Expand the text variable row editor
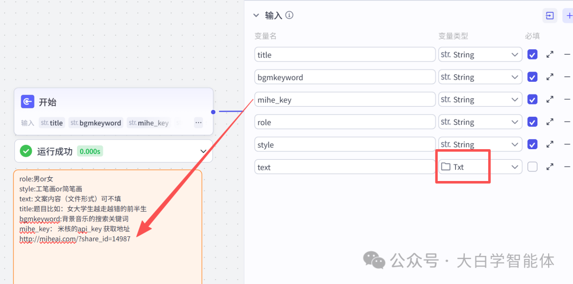 (550, 167)
